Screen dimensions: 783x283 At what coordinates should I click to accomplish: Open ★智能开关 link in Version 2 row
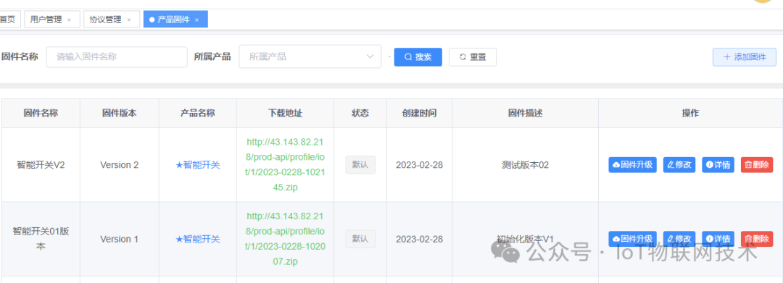coord(198,165)
